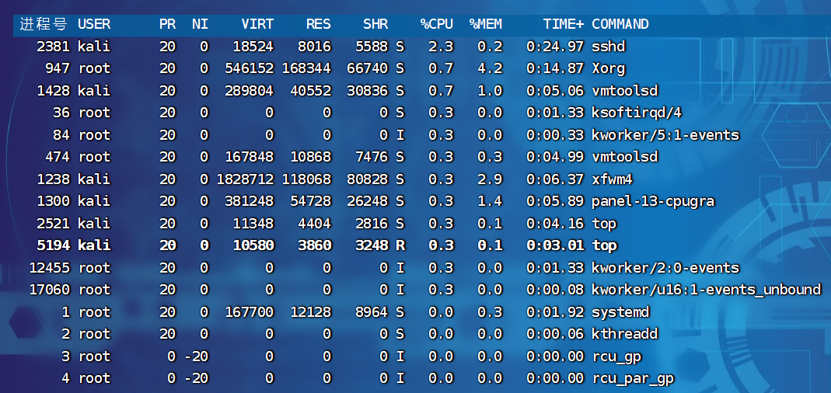Select the rcu_par_gp command name
Screen dimensions: 831x393
pyautogui.click(x=633, y=379)
